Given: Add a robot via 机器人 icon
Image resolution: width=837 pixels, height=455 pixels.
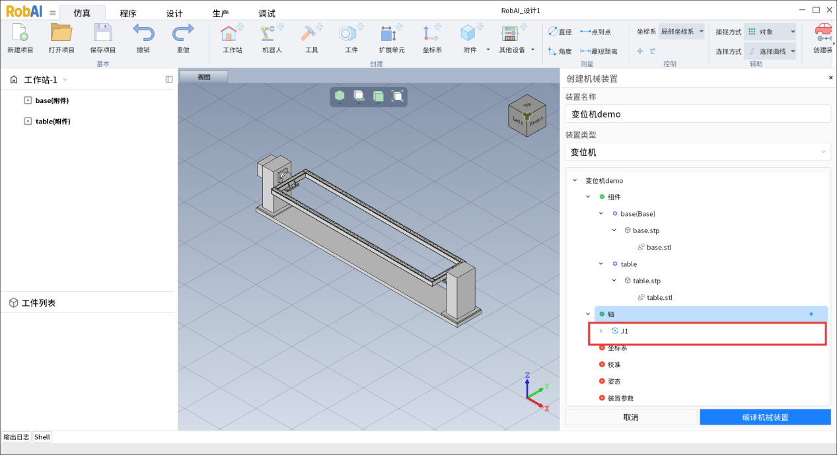Looking at the screenshot, I should coord(272,33).
